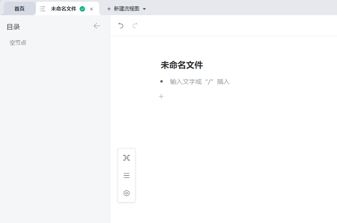Screen dimensions: 337x223
Task: Open the hexagon settings icon
Action: pyautogui.click(x=127, y=193)
